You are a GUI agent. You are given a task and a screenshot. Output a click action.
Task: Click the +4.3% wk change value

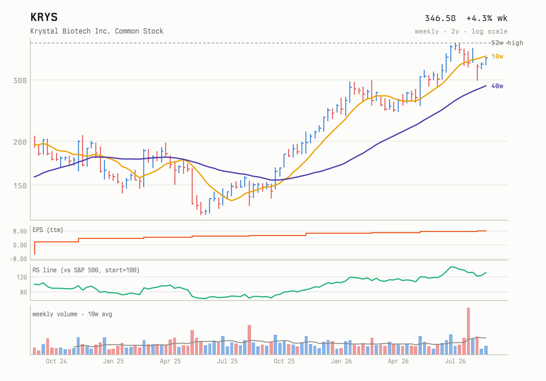tap(487, 18)
